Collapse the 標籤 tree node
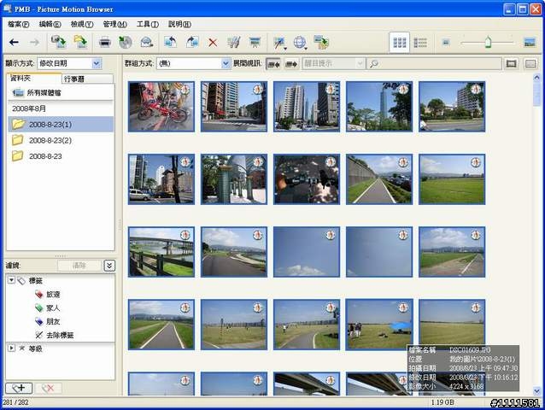 pyautogui.click(x=11, y=280)
